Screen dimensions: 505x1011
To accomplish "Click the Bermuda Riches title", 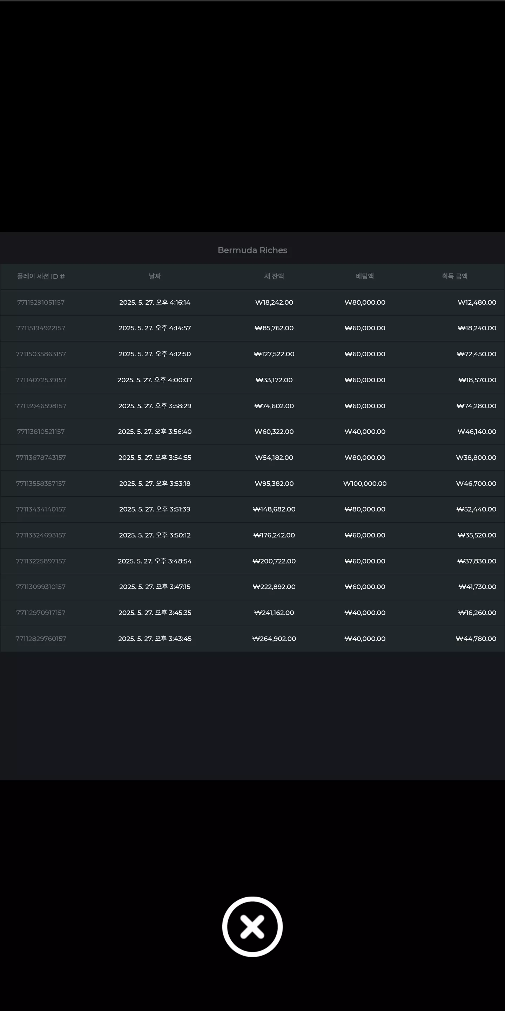I will point(252,250).
